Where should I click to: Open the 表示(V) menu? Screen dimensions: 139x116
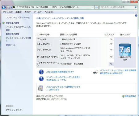point(28,12)
